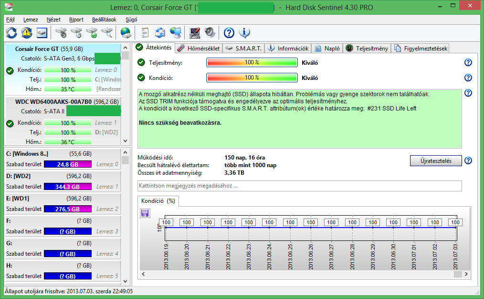This screenshot has height=299, width=484.
Task: Start the disk test with stethoscope icon
Action: (61, 33)
